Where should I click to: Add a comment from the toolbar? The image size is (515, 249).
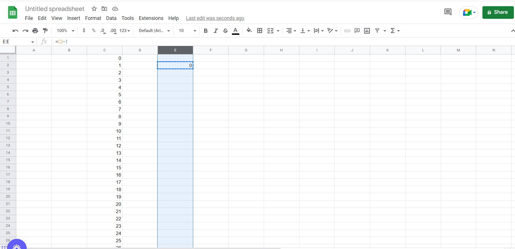357,31
